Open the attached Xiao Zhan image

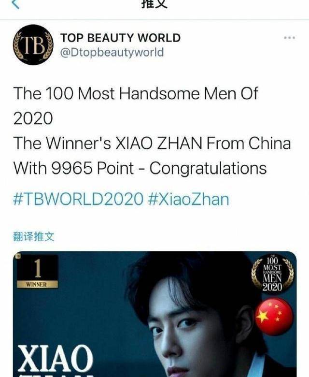(154, 314)
